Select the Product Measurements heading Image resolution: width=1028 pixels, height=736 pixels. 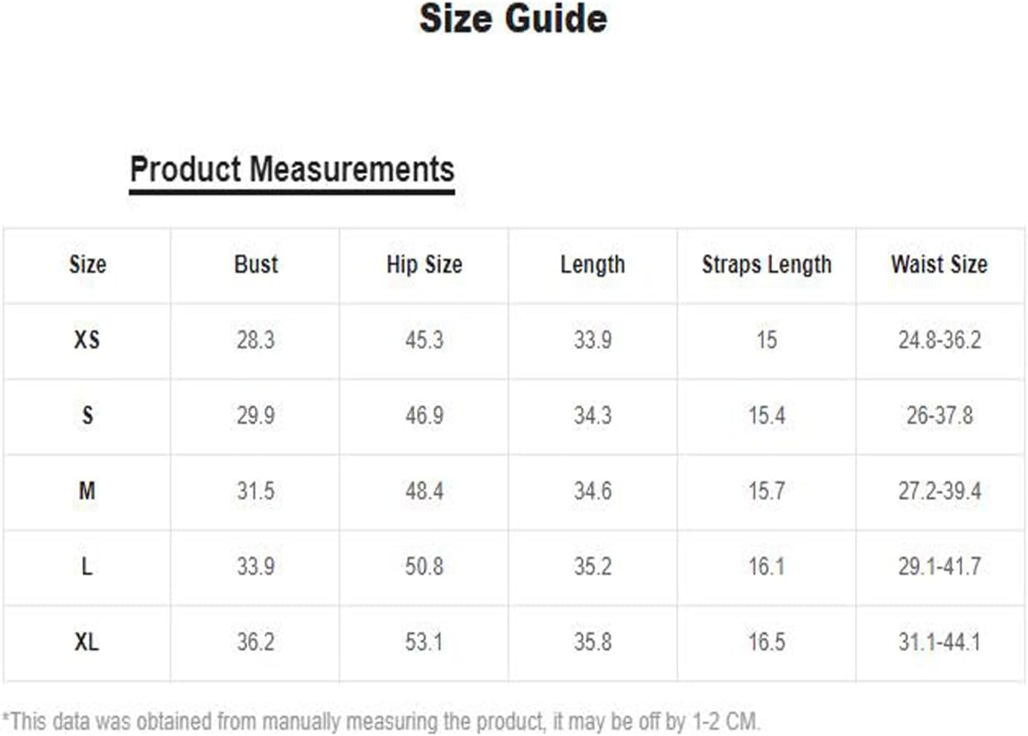[292, 170]
